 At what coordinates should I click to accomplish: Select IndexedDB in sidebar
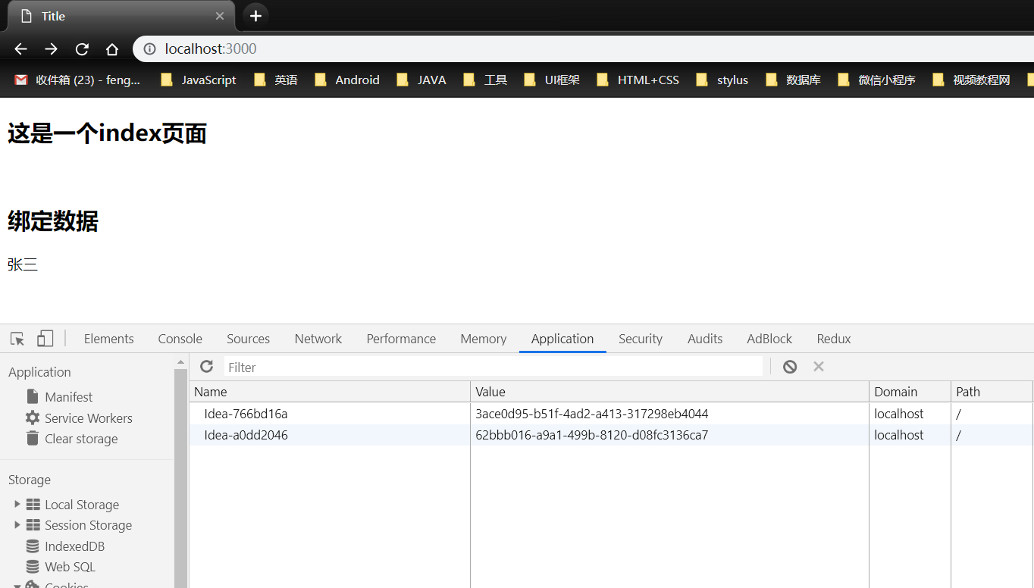(x=74, y=546)
